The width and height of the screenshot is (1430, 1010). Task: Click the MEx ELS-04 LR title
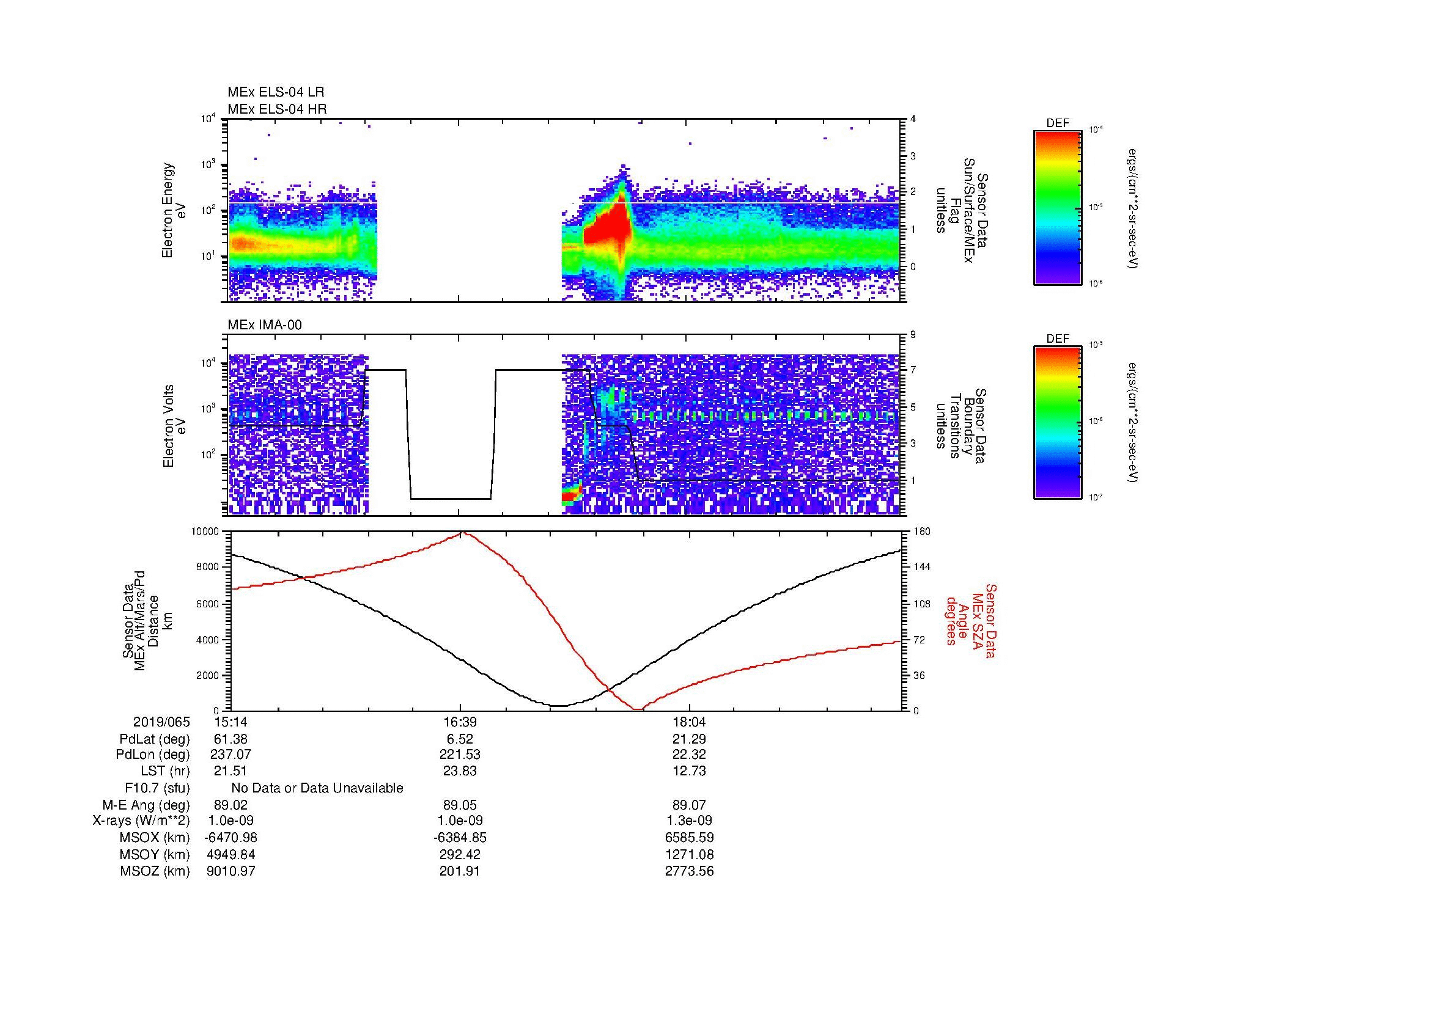[x=275, y=92]
